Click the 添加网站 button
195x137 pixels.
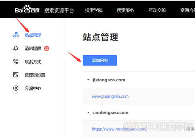coord(100,60)
